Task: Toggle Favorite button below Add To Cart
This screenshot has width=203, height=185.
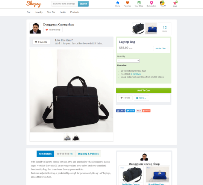Action: point(125,98)
